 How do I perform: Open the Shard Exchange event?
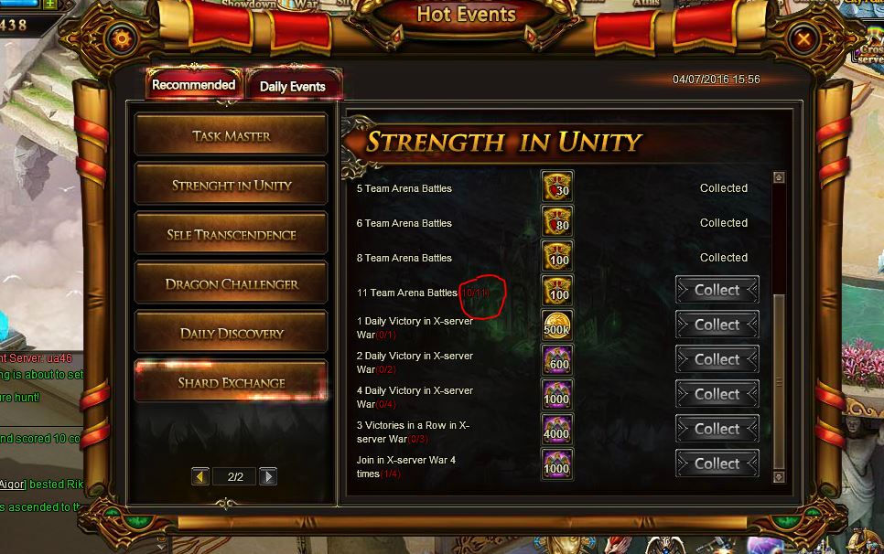click(232, 382)
